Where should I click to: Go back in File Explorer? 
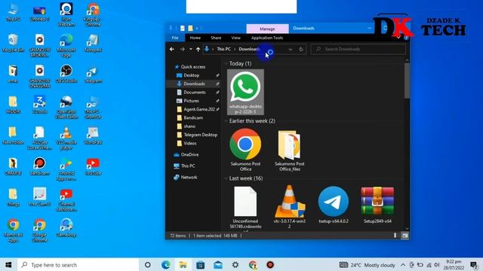click(x=172, y=49)
